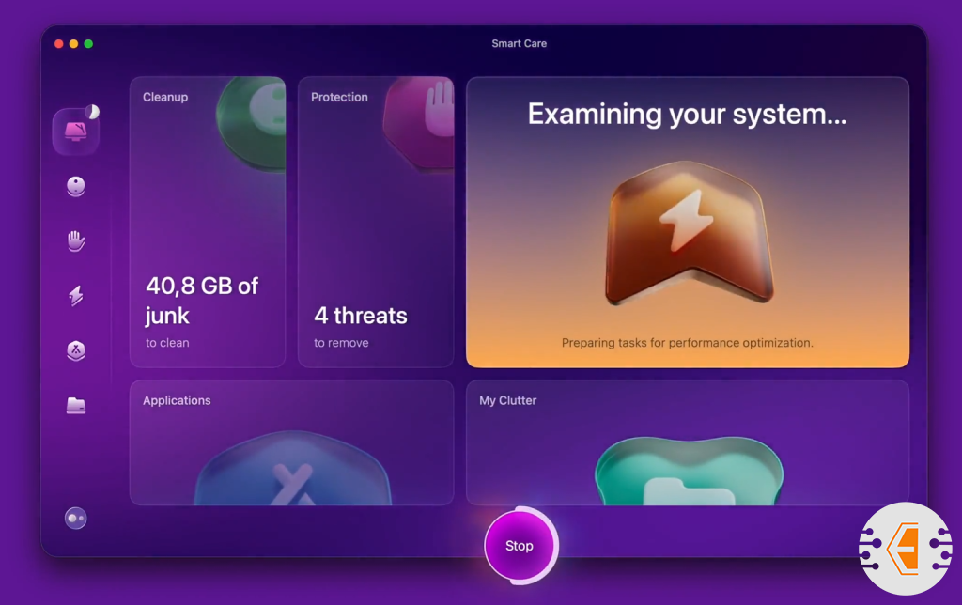
Task: Click the orange lightning shield icon
Action: (687, 234)
